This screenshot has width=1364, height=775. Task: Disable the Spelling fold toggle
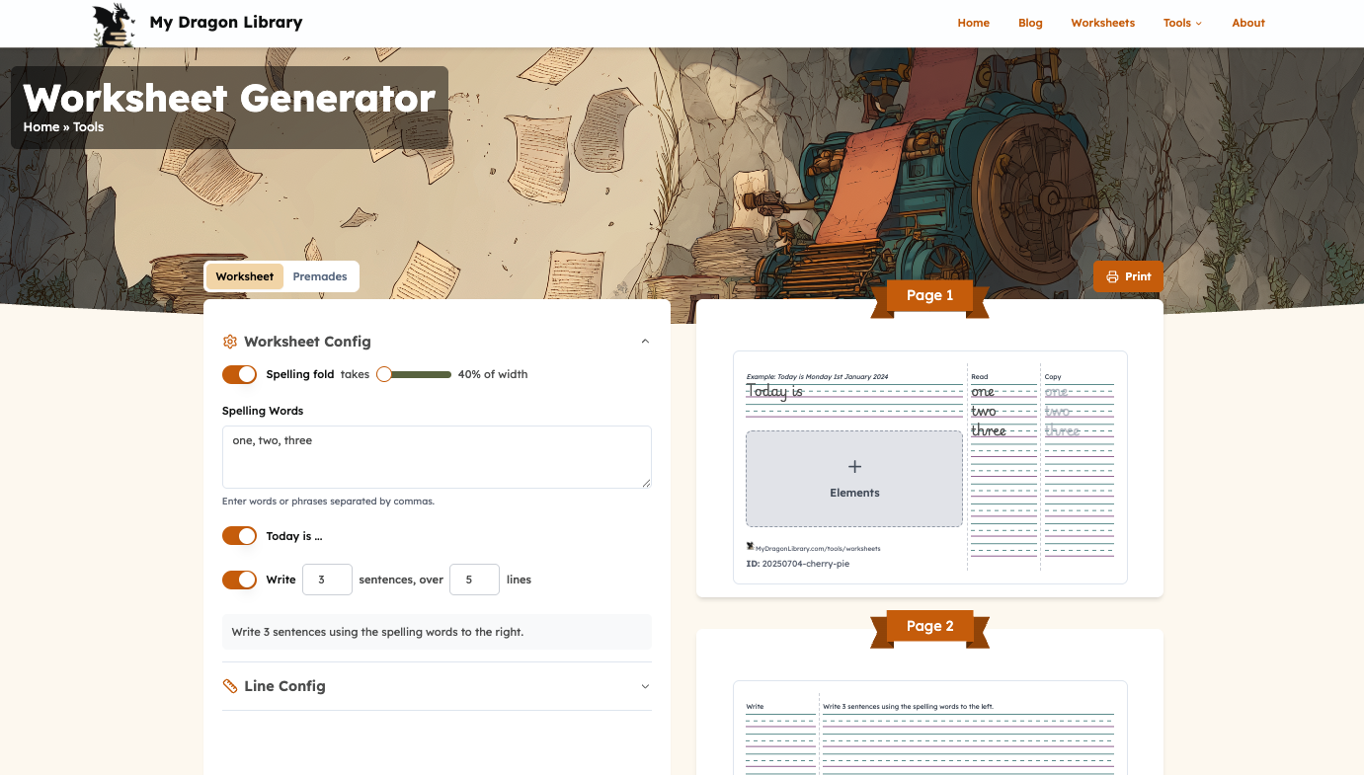tap(239, 374)
